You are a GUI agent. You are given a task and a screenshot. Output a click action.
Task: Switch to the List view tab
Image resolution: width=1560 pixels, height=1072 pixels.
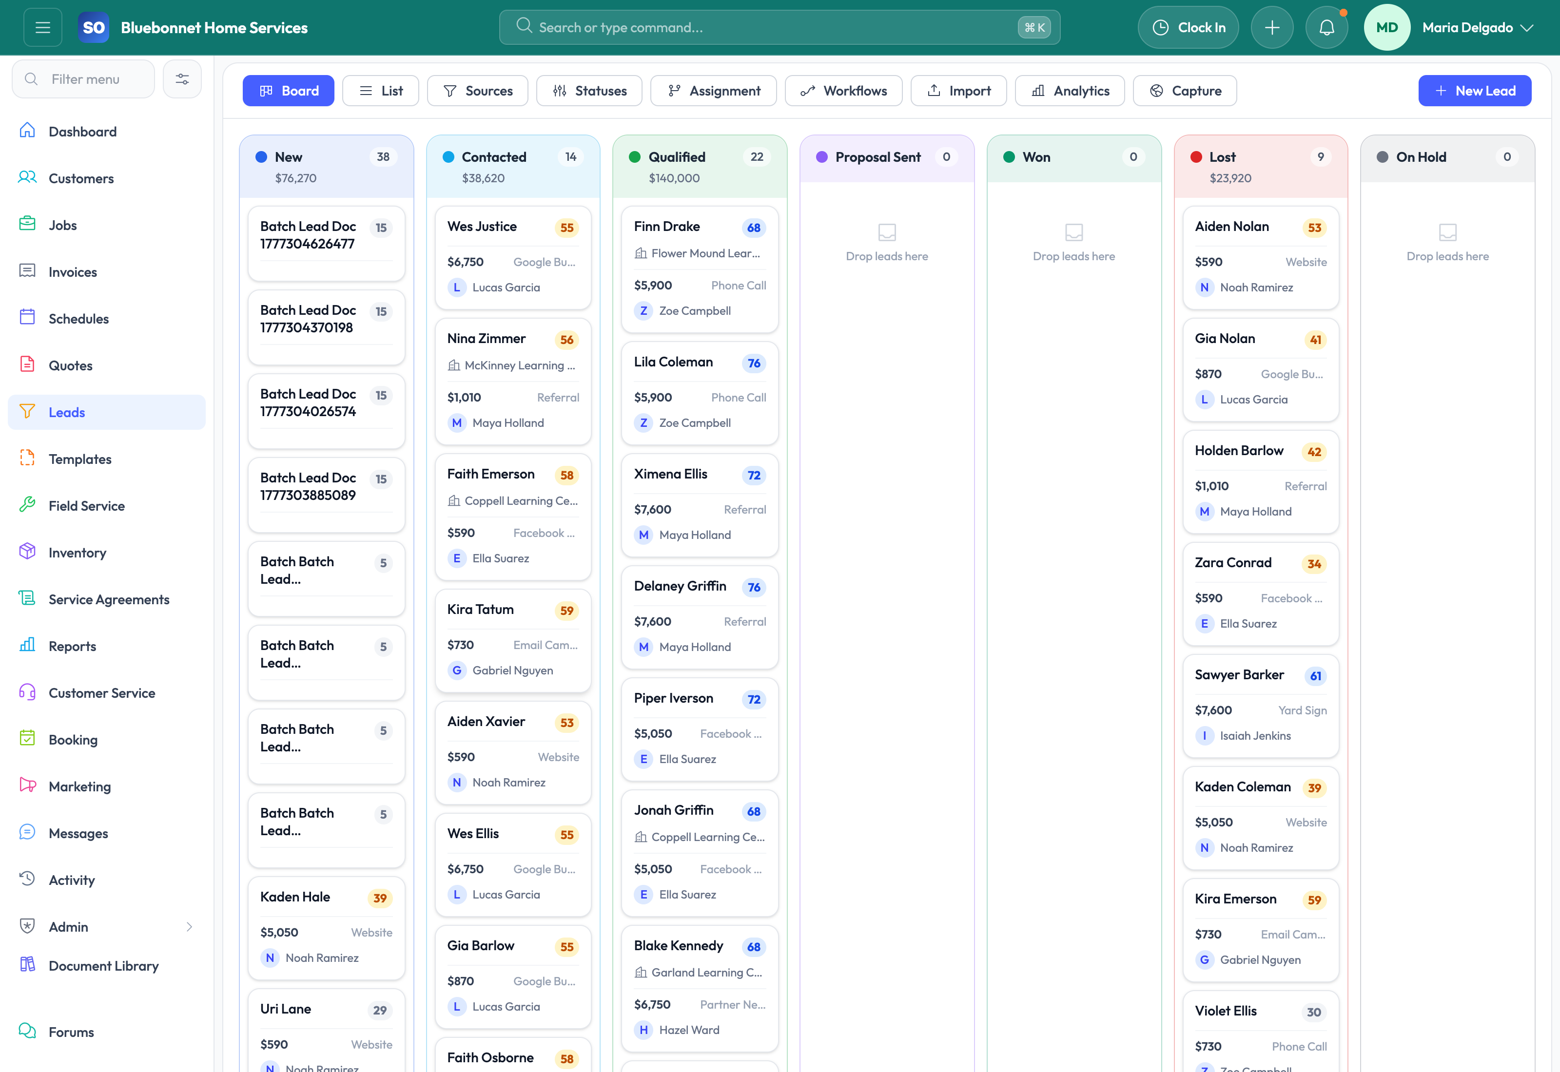380,91
